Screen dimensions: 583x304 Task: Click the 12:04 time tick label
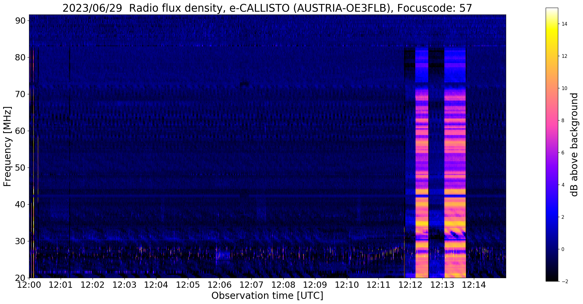pos(156,285)
